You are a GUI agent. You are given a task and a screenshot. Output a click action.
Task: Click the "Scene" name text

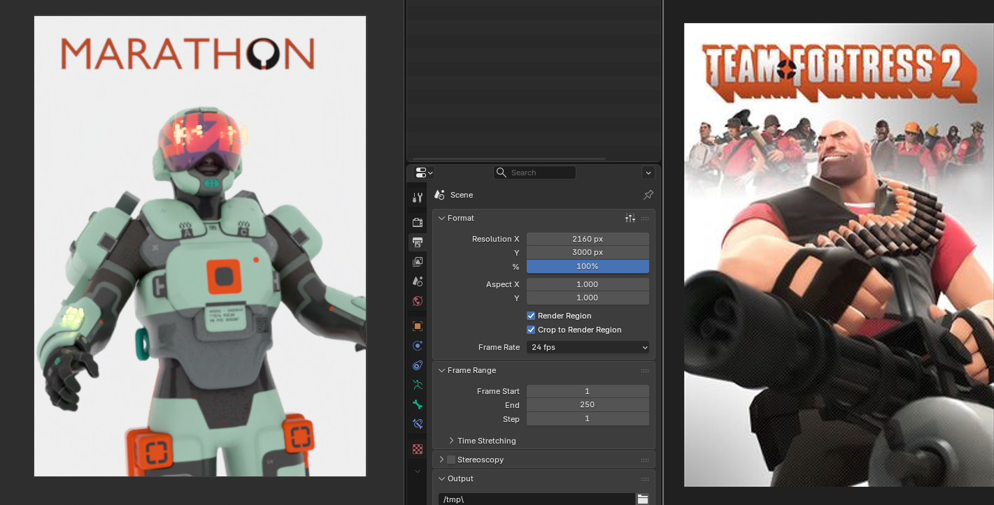(x=462, y=195)
